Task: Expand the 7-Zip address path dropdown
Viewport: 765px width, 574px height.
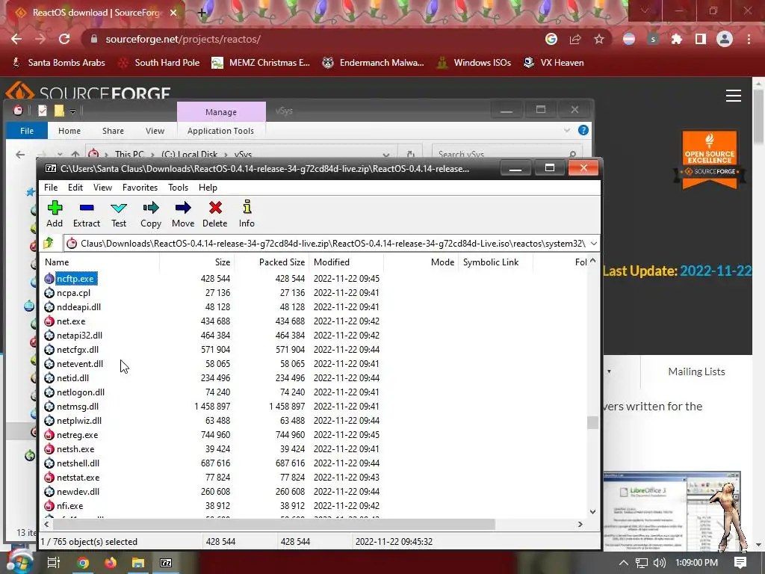Action: pyautogui.click(x=593, y=244)
